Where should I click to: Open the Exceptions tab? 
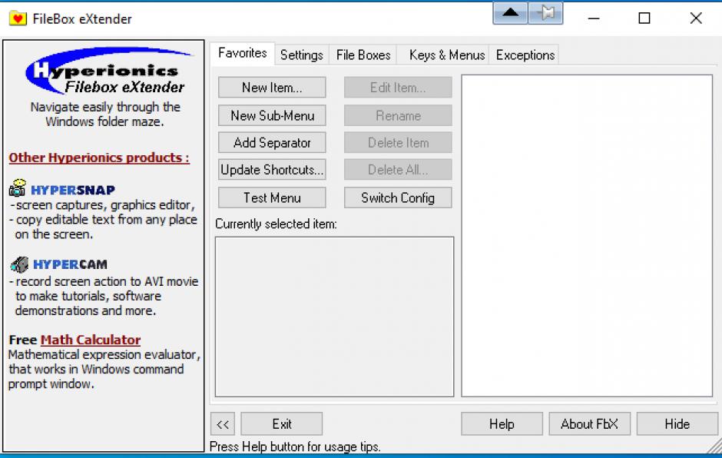pyautogui.click(x=525, y=55)
